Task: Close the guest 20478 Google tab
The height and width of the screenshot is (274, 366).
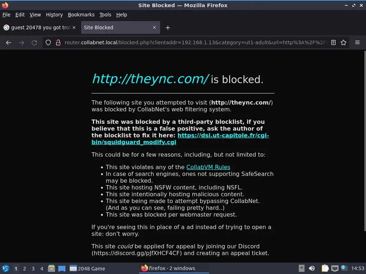Action: pyautogui.click(x=74, y=27)
